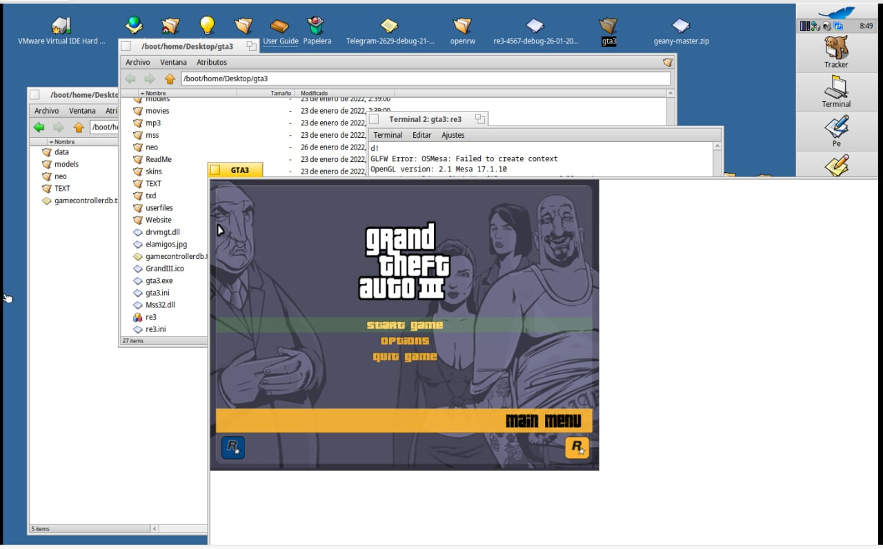Click the 8:49 clock in Deskbar
This screenshot has height=549, width=883.
point(866,26)
